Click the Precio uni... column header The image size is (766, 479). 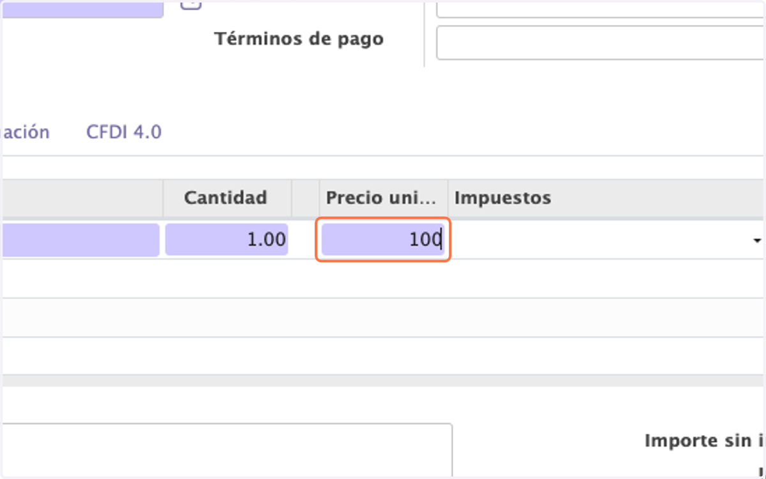click(x=383, y=198)
